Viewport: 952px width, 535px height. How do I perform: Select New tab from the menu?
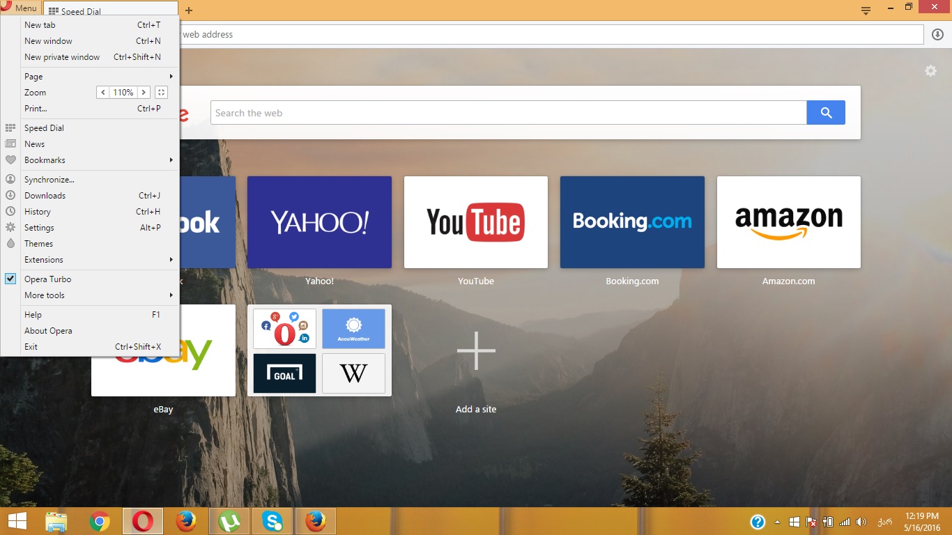pyautogui.click(x=91, y=25)
